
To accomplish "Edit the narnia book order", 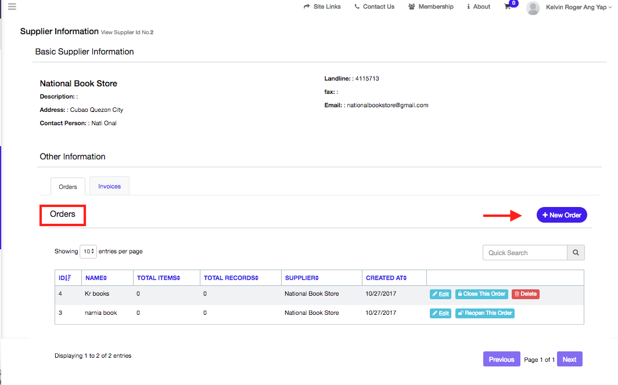I will pos(440,313).
